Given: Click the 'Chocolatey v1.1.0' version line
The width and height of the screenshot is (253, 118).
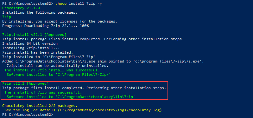Looking at the screenshot, I should (21, 8).
